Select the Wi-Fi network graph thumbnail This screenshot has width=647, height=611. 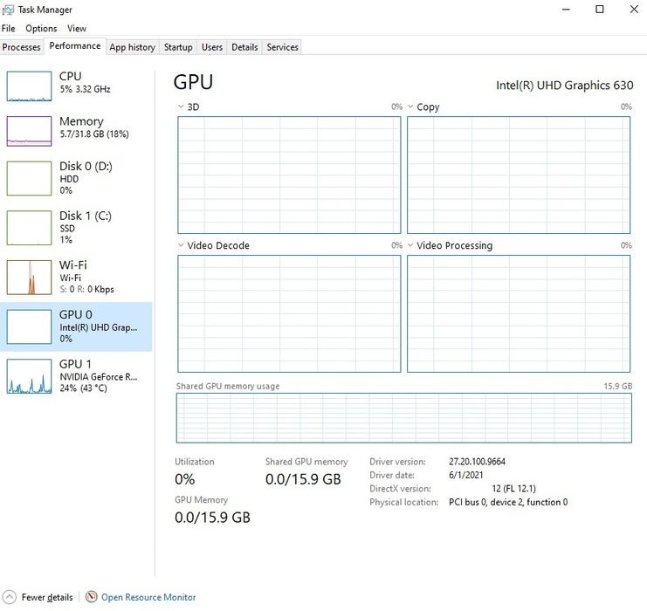[x=29, y=278]
